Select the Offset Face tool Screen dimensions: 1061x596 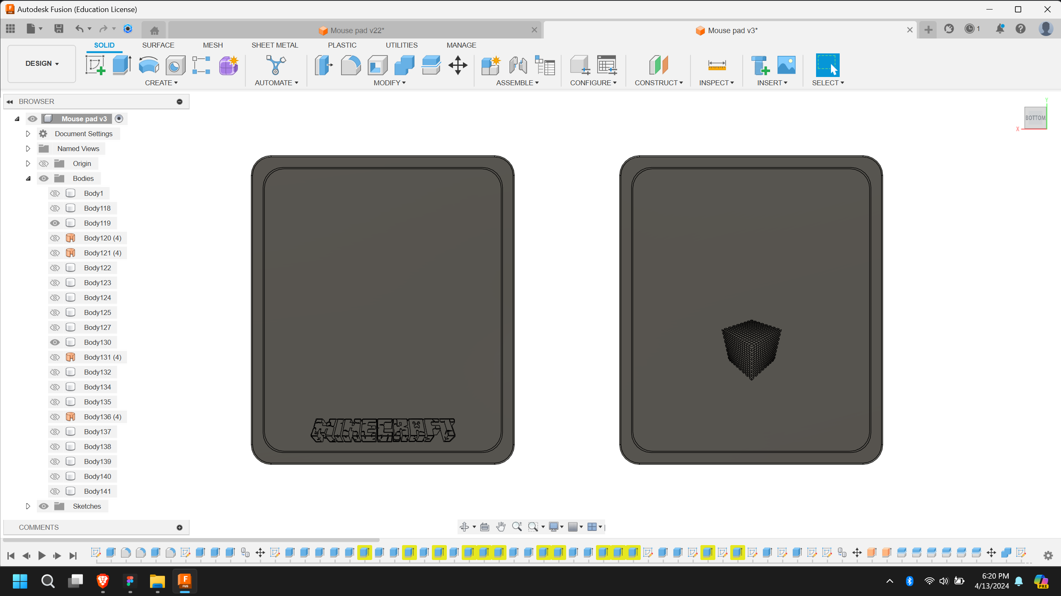[431, 65]
